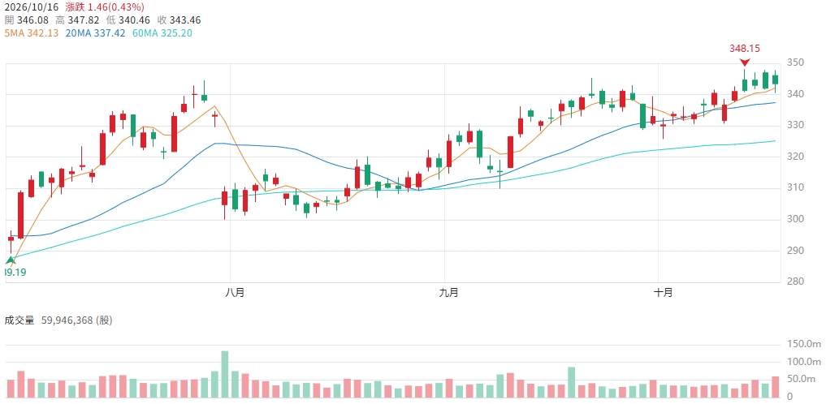The width and height of the screenshot is (826, 404).
Task: Click the 收 343.46 closing price text
Action: pyautogui.click(x=181, y=20)
